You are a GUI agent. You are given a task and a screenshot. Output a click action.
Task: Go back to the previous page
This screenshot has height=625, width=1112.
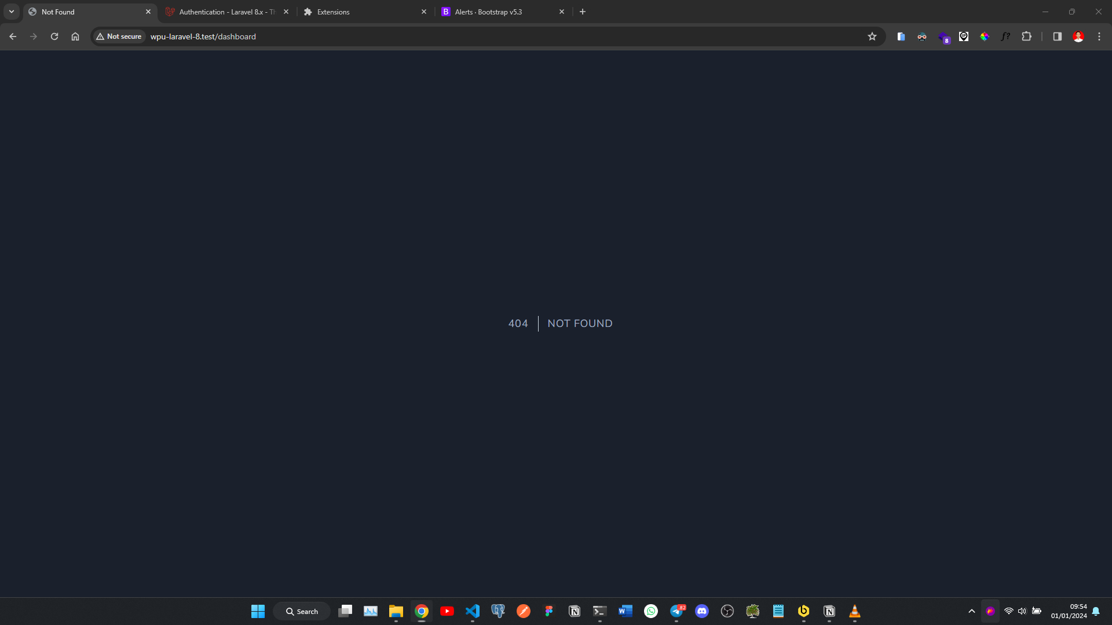point(13,36)
